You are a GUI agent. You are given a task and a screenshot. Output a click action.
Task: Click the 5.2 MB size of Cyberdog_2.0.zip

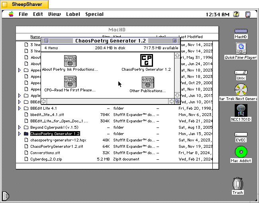click(104, 159)
